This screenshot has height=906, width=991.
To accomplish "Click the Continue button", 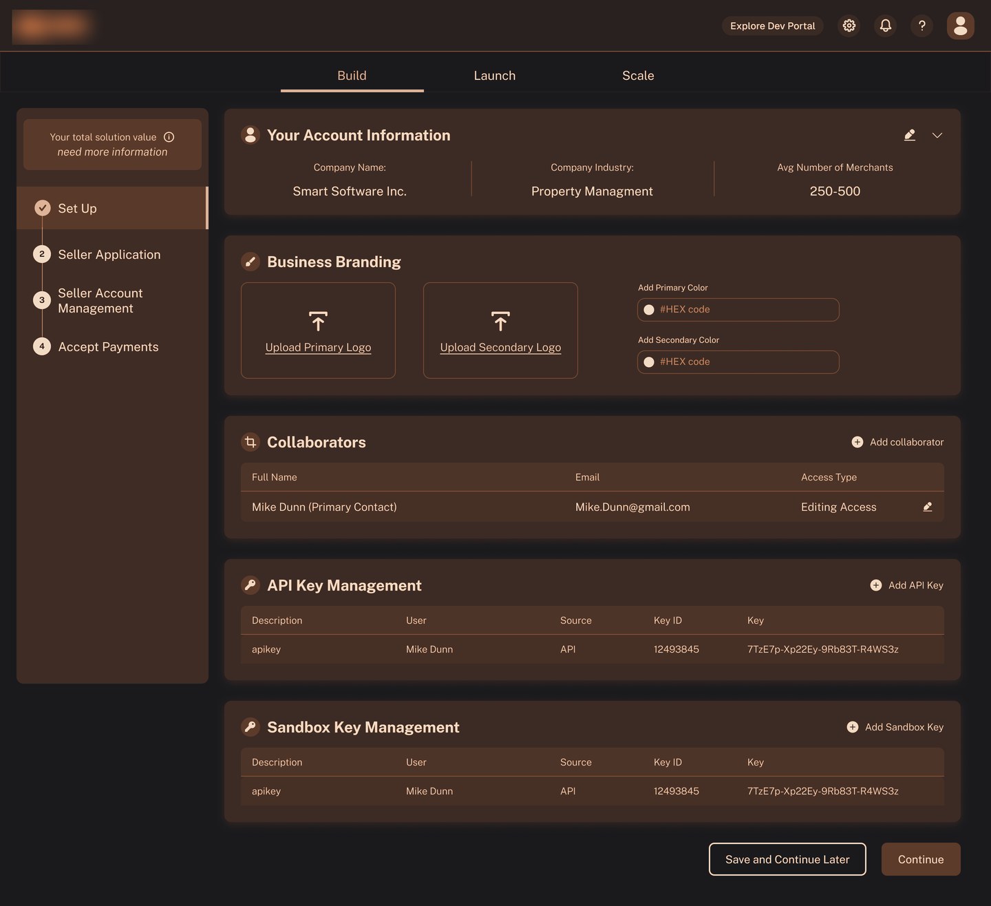I will pos(921,859).
